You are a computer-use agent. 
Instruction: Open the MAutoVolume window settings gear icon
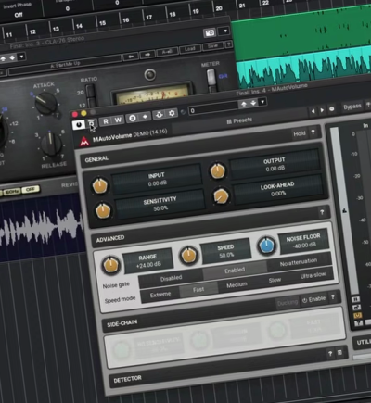click(172, 113)
